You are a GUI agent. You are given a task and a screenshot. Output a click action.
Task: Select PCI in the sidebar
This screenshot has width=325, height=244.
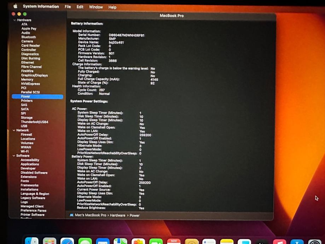pos(24,88)
